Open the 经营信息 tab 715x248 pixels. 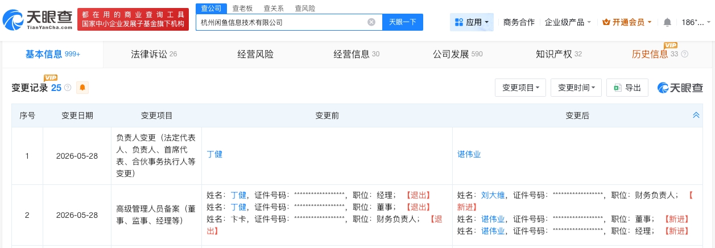pos(357,55)
